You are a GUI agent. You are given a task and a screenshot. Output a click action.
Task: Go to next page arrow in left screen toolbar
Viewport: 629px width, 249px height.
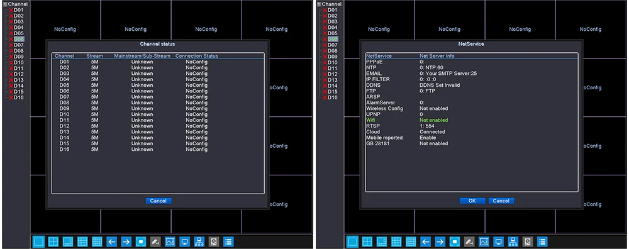click(x=126, y=242)
